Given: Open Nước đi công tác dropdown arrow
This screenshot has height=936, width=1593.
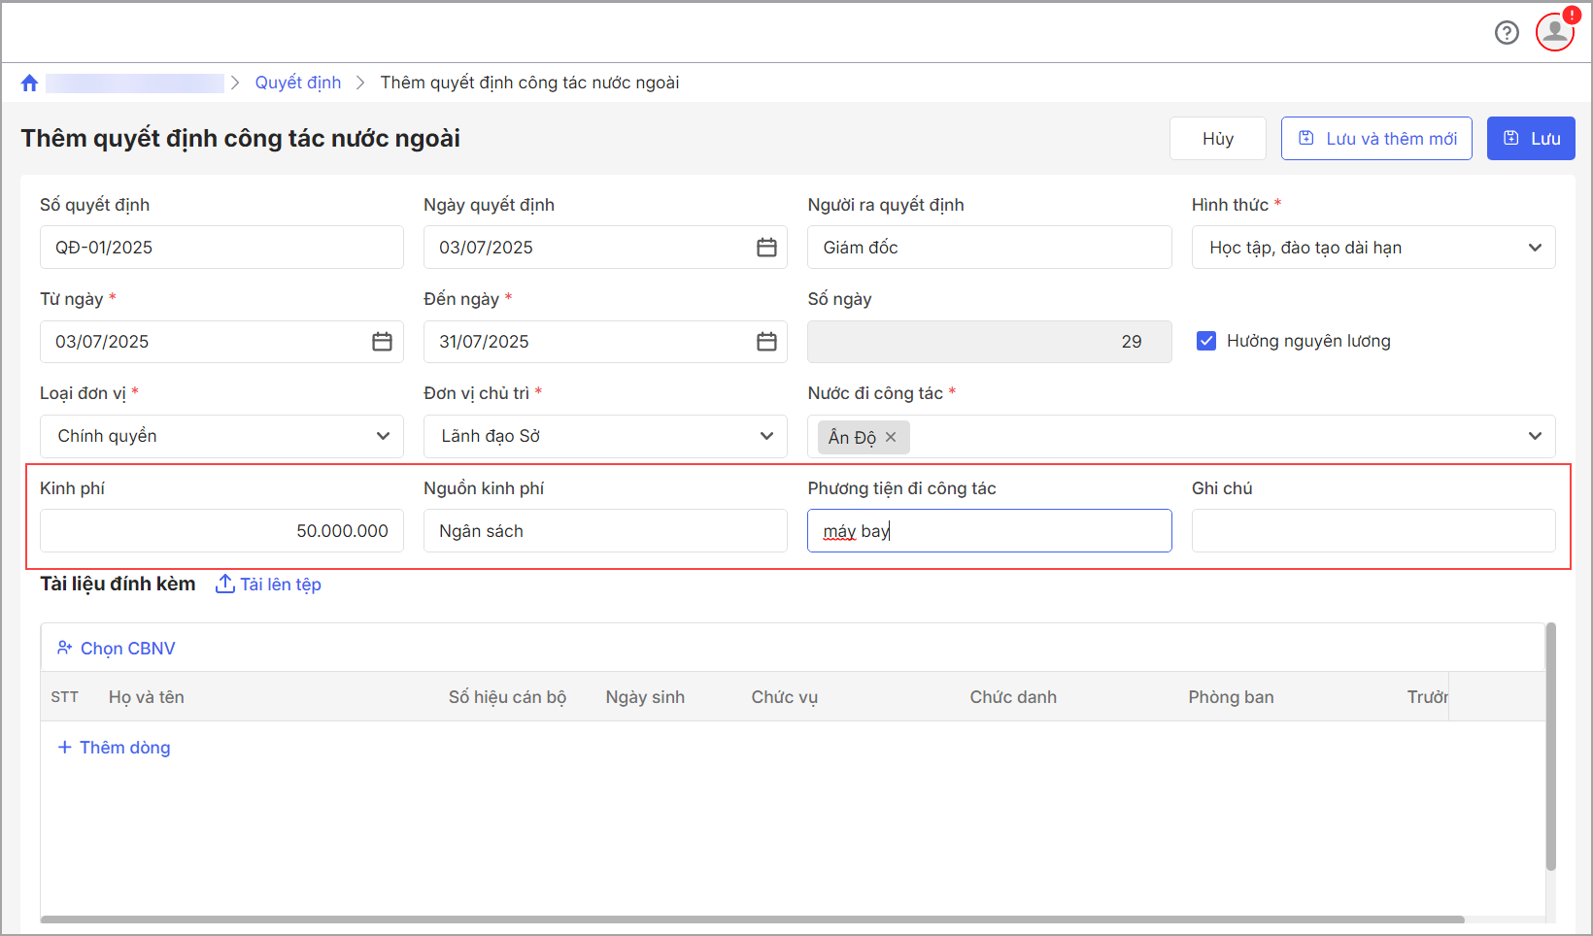Looking at the screenshot, I should (1535, 436).
